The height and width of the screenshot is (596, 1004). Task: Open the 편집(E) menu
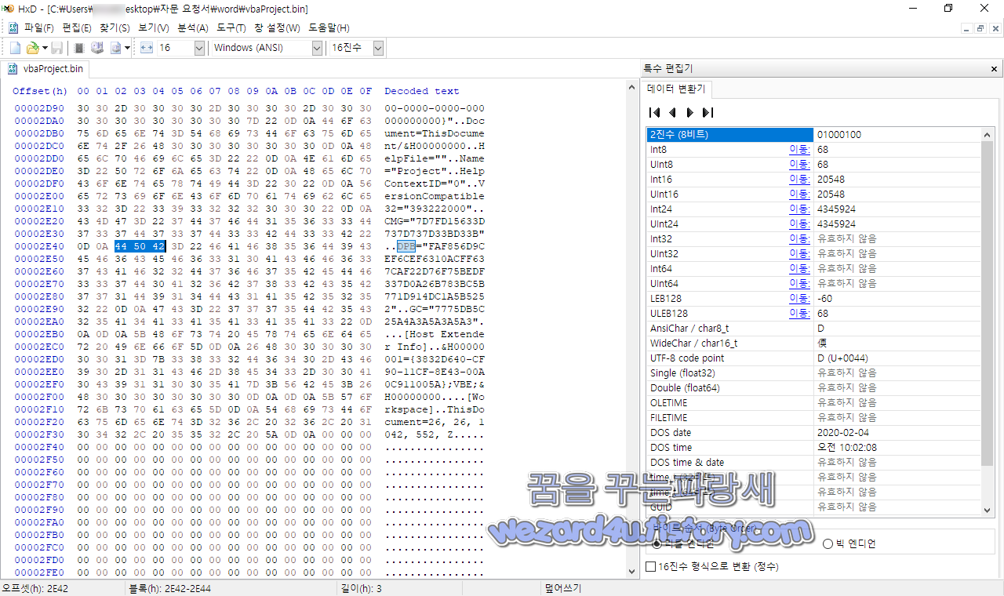tap(77, 27)
